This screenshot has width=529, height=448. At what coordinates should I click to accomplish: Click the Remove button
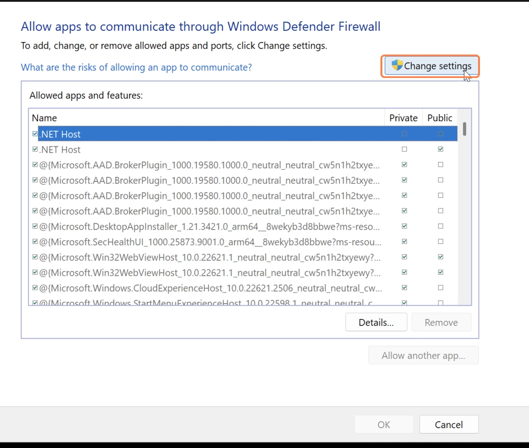click(x=441, y=322)
